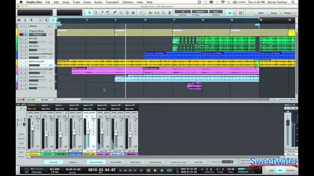Toggle the Loop transport button

pos(169,170)
